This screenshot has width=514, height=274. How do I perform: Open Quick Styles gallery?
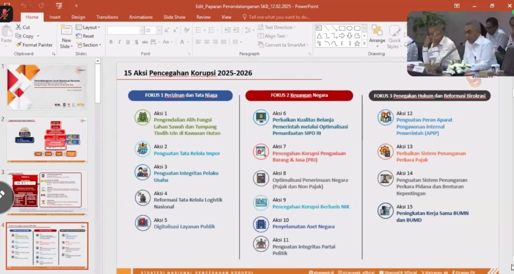395,37
